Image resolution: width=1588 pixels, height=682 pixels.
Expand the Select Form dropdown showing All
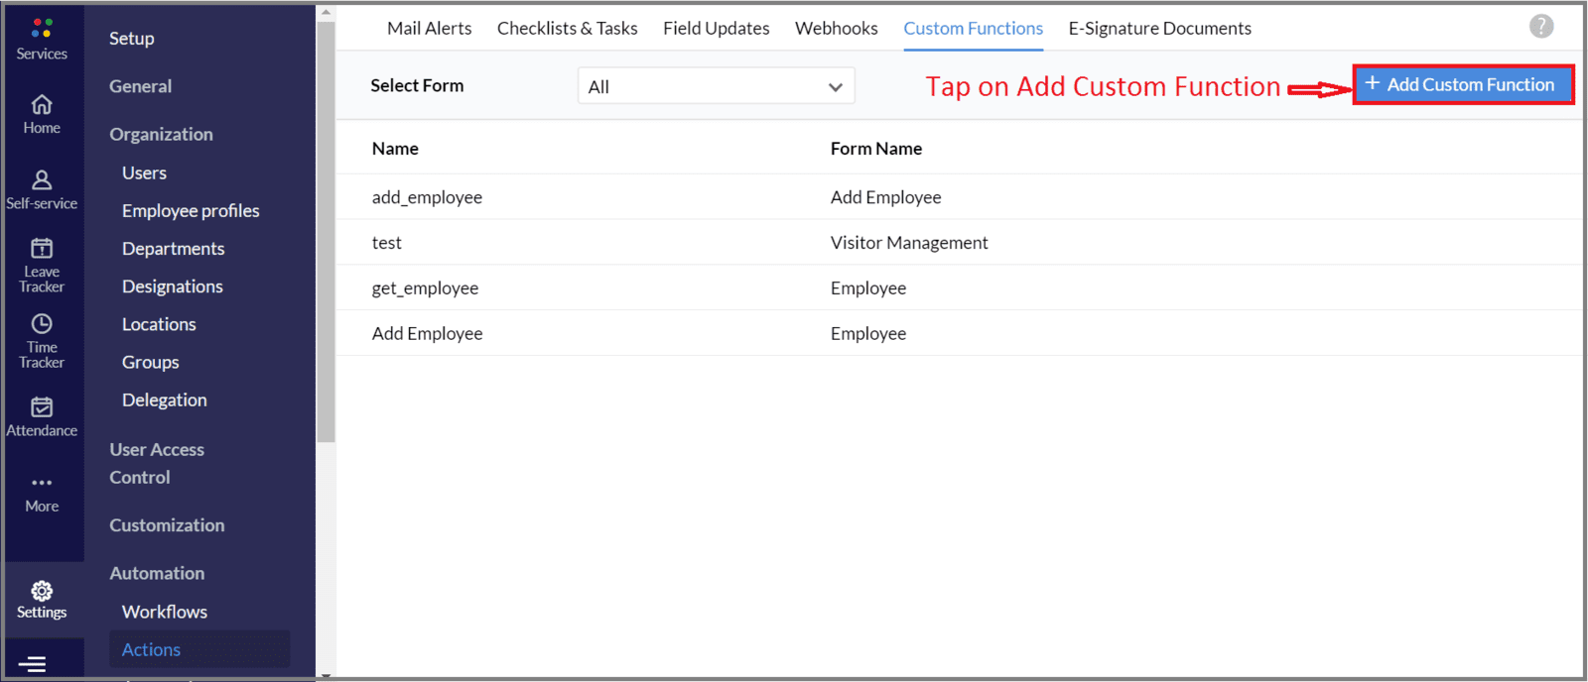tap(716, 86)
